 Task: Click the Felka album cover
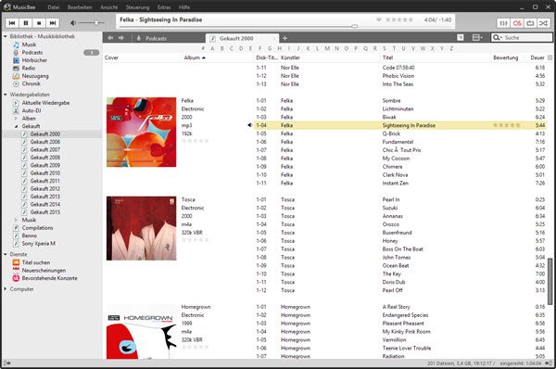tap(141, 132)
